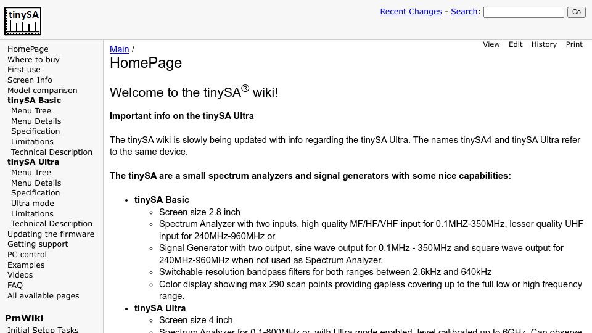
Task: Open the Search link in header
Action: coord(464,12)
